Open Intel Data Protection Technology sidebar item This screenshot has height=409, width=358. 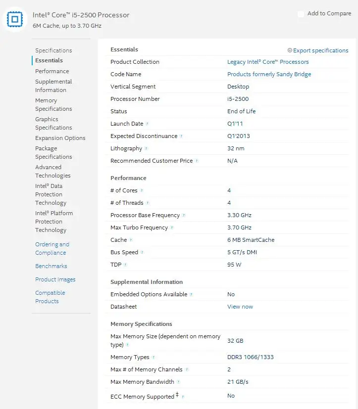coord(51,194)
